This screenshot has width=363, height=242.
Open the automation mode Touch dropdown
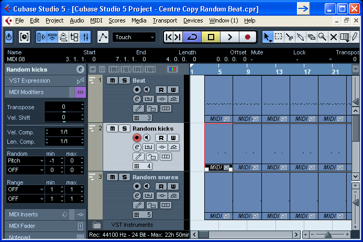(134, 37)
